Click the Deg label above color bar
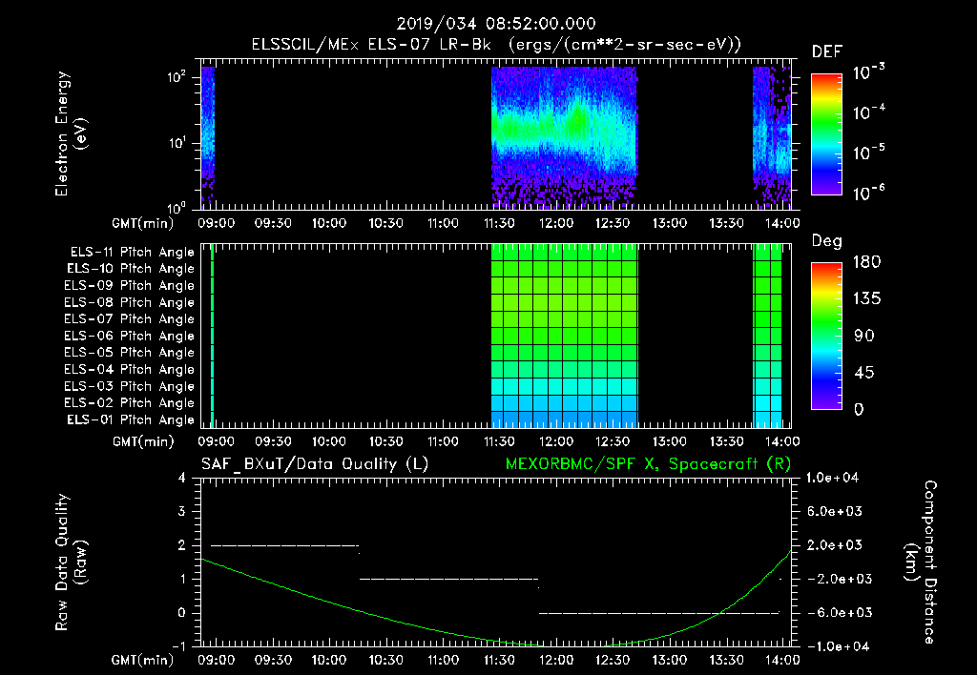 (x=827, y=241)
